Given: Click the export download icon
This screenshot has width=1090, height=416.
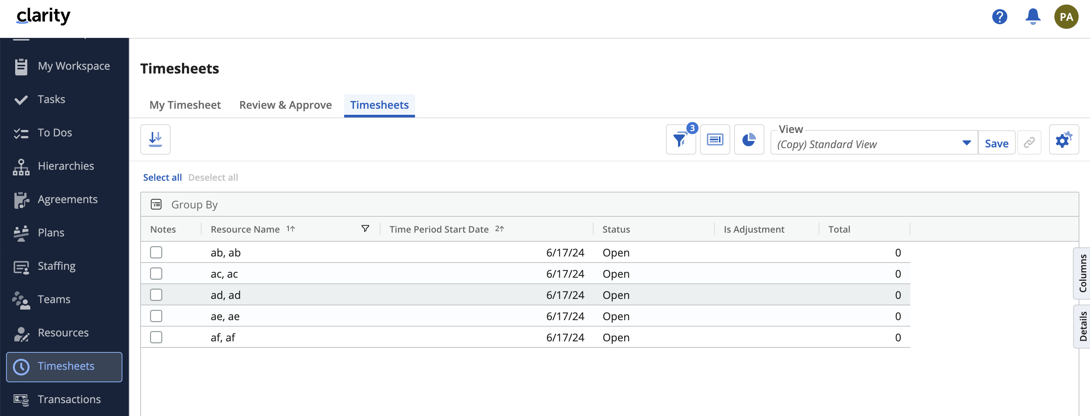Looking at the screenshot, I should point(155,139).
